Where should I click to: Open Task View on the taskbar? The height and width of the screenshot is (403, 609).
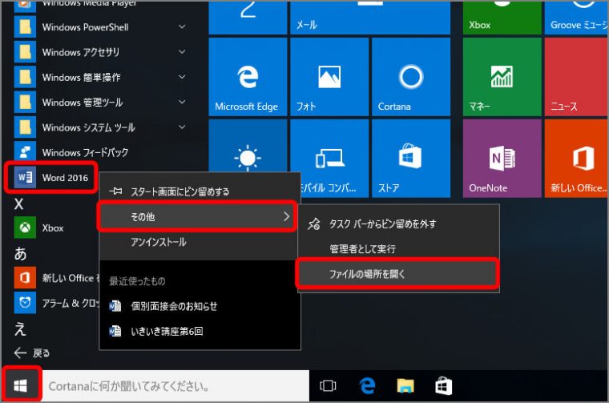pyautogui.click(x=328, y=386)
